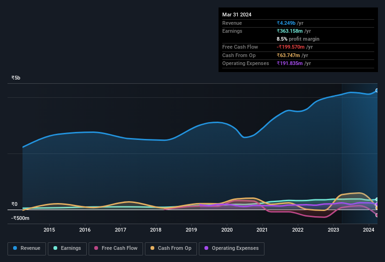This screenshot has height=262, width=385.
Task: Click the 2018 x-axis label
Action: pos(156,230)
